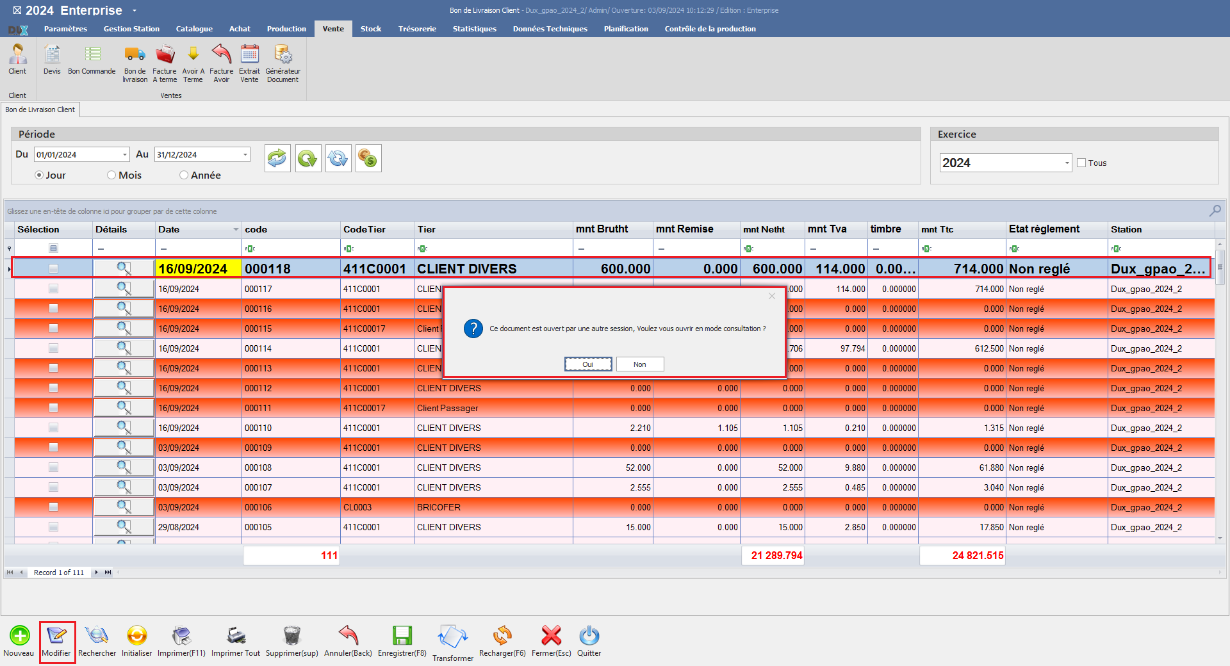1230x666 pixels.
Task: Open the grid search magnifier icon
Action: click(x=1215, y=211)
